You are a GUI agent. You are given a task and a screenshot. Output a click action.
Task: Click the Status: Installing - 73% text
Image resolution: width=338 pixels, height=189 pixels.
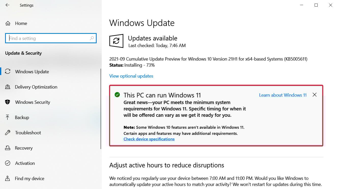coord(132,65)
